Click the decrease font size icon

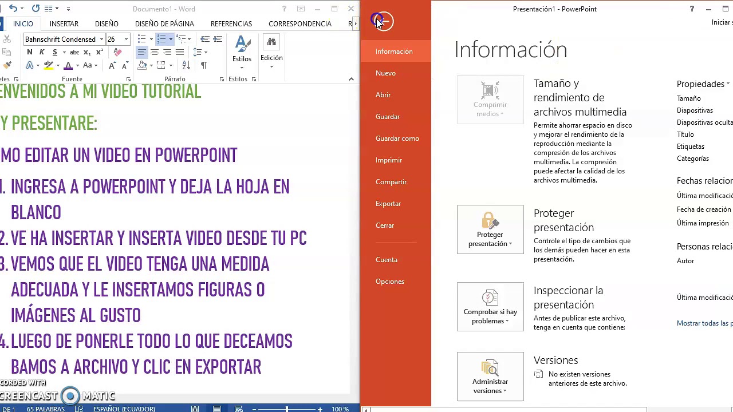[124, 65]
